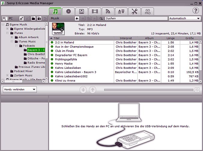This screenshot has height=151, width=203.
Task: Click the greyed-out forward arrow button
Action: pyautogui.click(x=83, y=19)
